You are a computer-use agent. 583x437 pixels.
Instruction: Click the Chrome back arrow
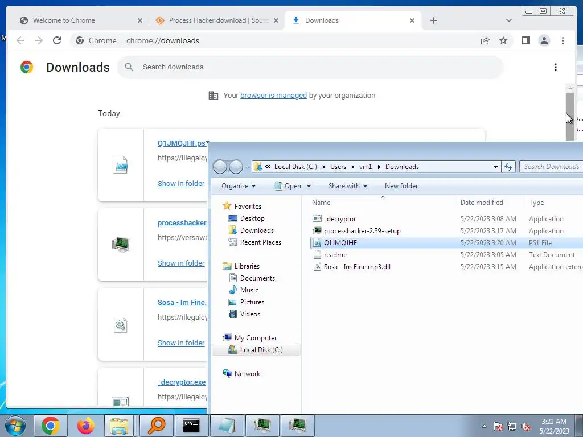click(20, 40)
